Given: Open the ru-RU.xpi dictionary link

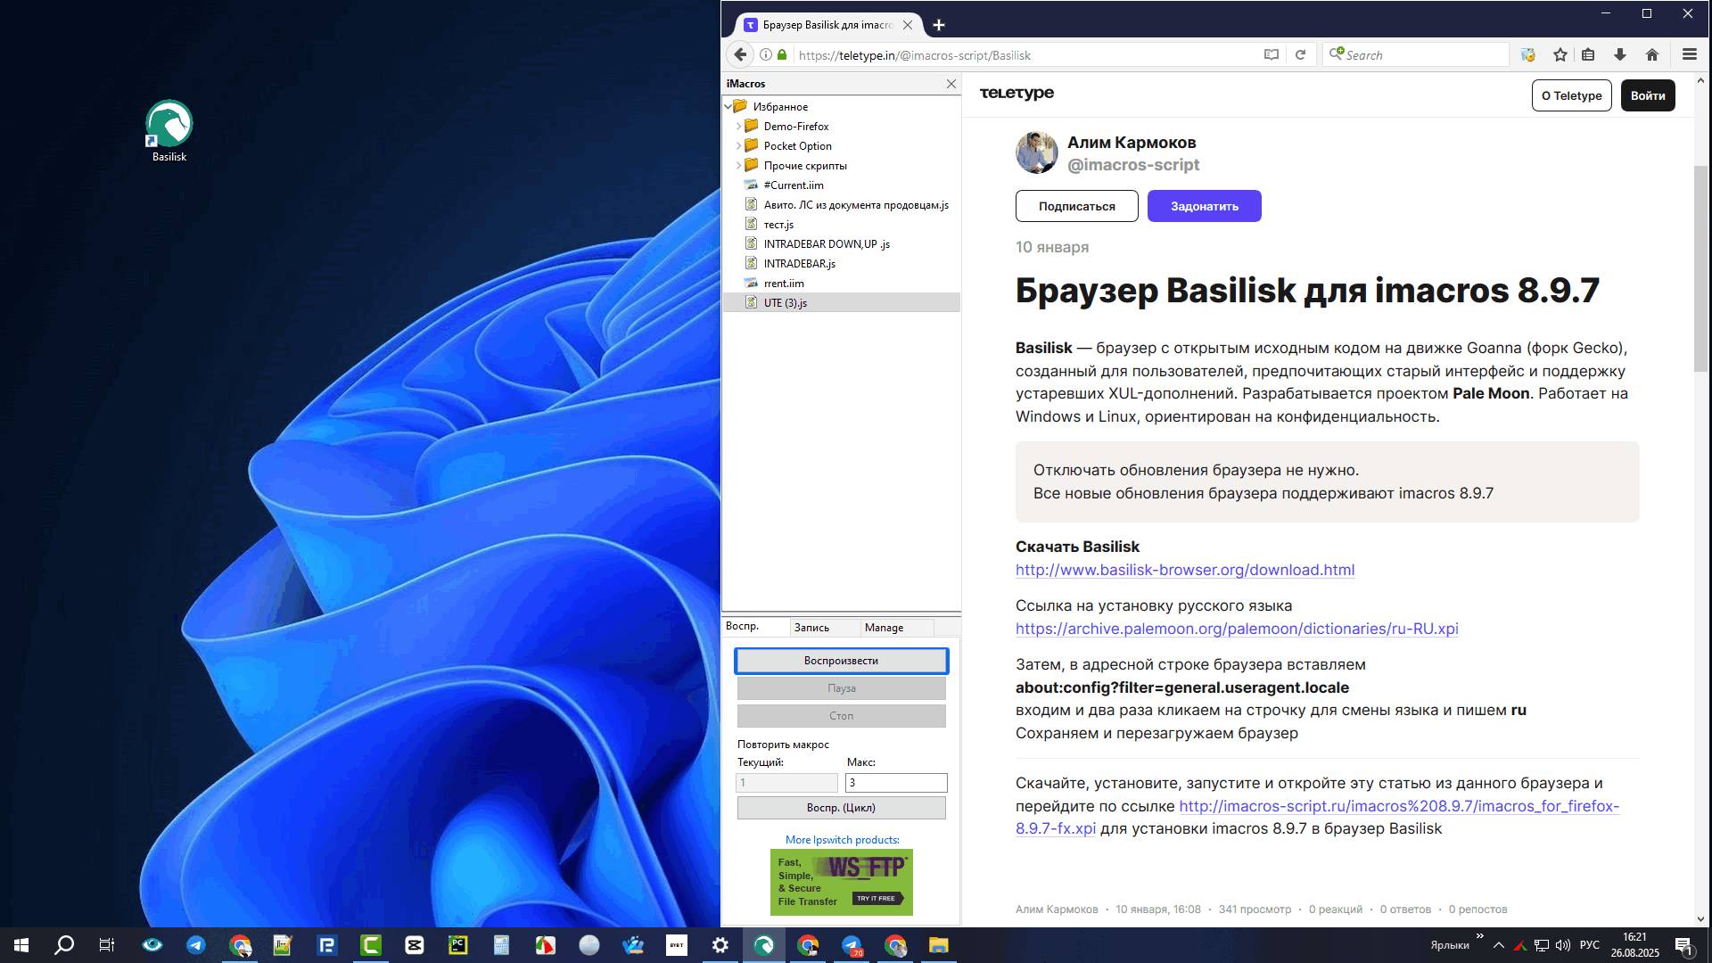Looking at the screenshot, I should [x=1237, y=629].
